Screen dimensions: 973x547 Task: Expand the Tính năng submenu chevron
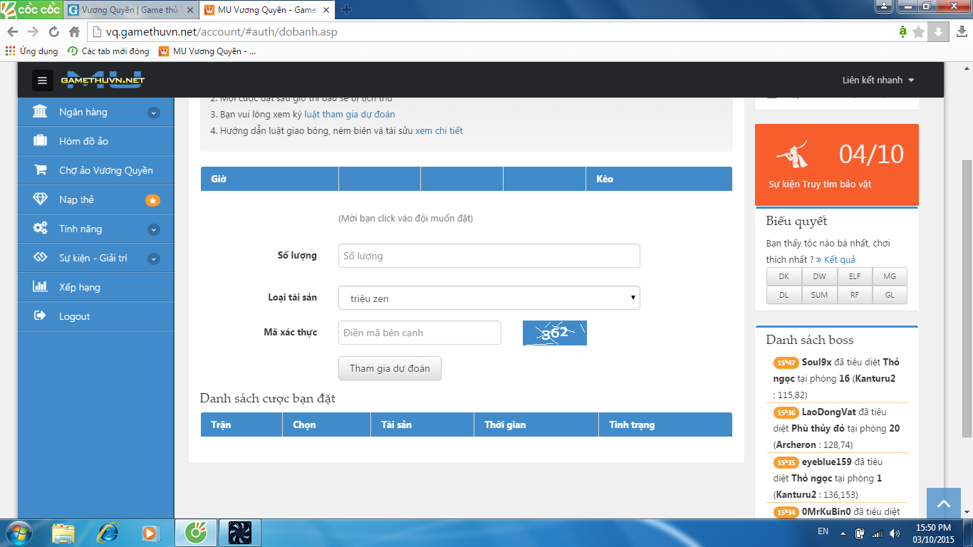click(x=154, y=229)
